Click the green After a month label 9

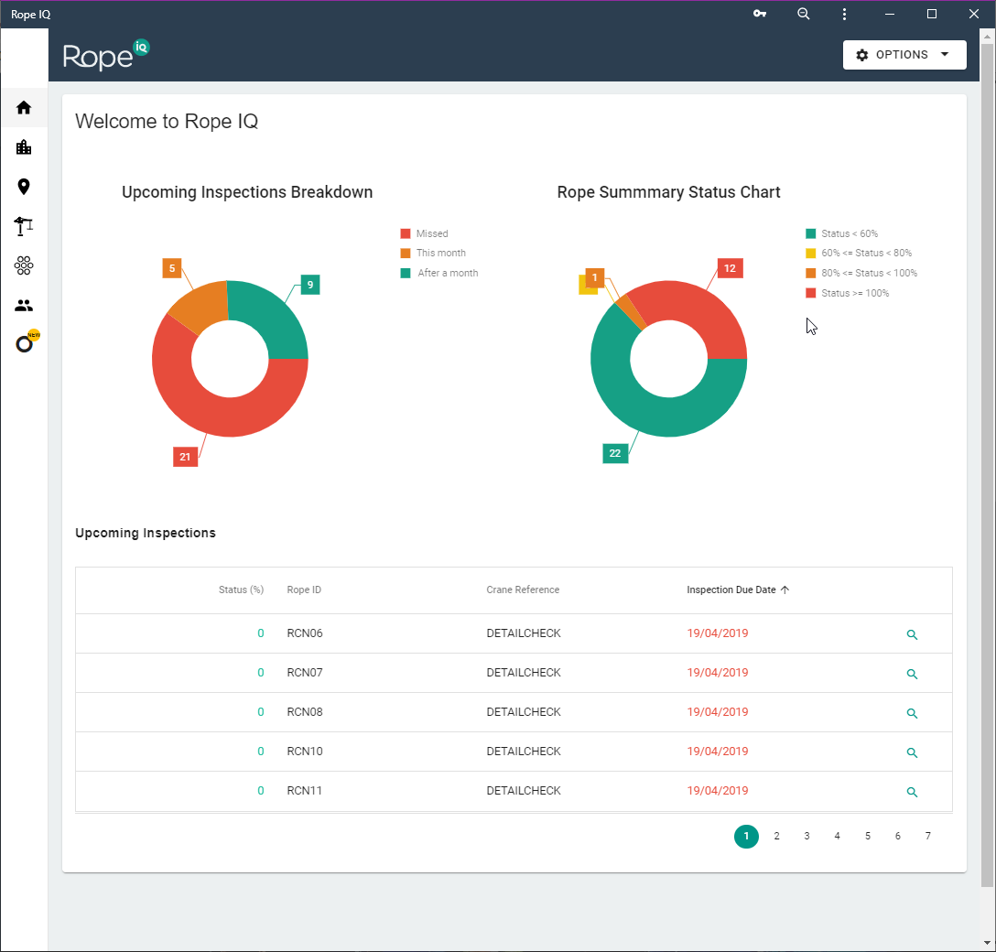click(310, 285)
